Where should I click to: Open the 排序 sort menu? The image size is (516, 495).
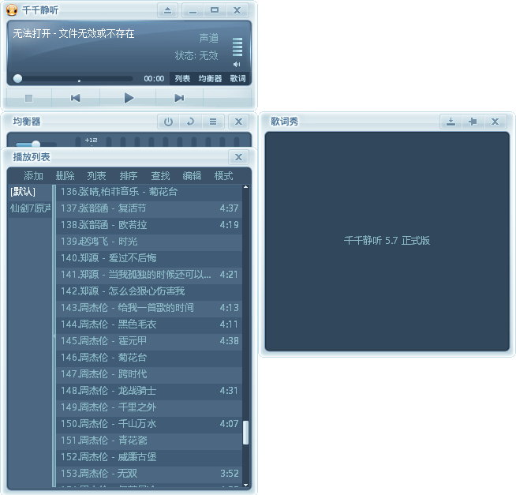(129, 176)
